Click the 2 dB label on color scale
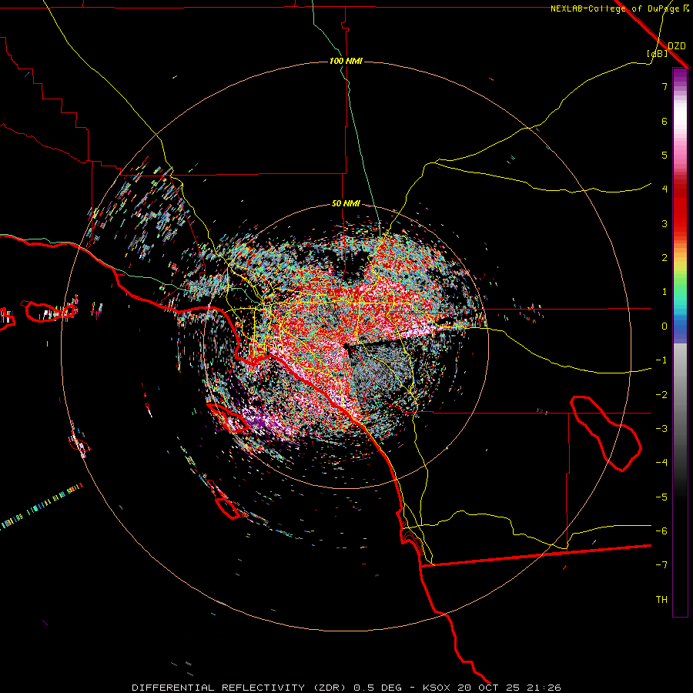693x693 pixels. coord(665,258)
